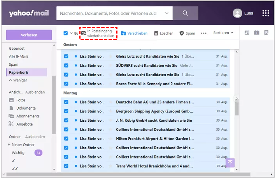The width and height of the screenshot is (275, 178).
Task: Hide the Ordner section
Action: point(35,137)
